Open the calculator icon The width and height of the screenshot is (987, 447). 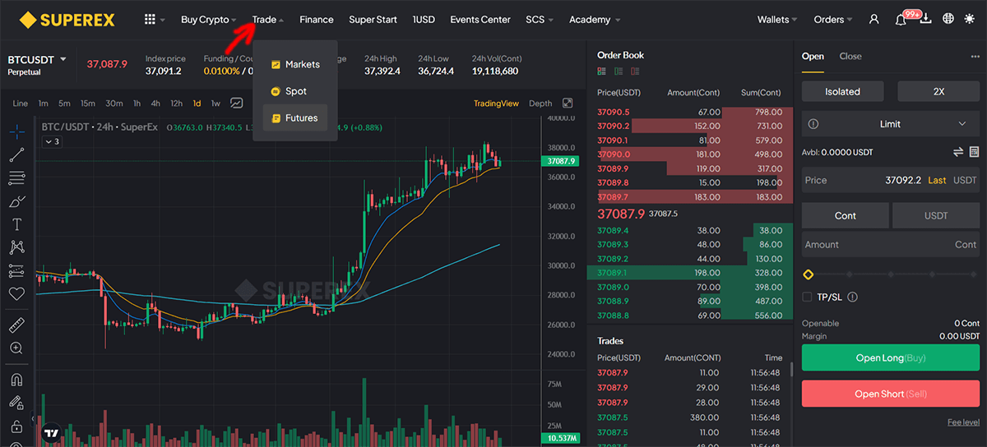tap(975, 152)
